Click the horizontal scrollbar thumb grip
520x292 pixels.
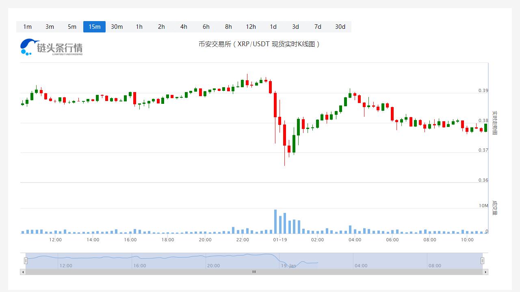click(254, 272)
